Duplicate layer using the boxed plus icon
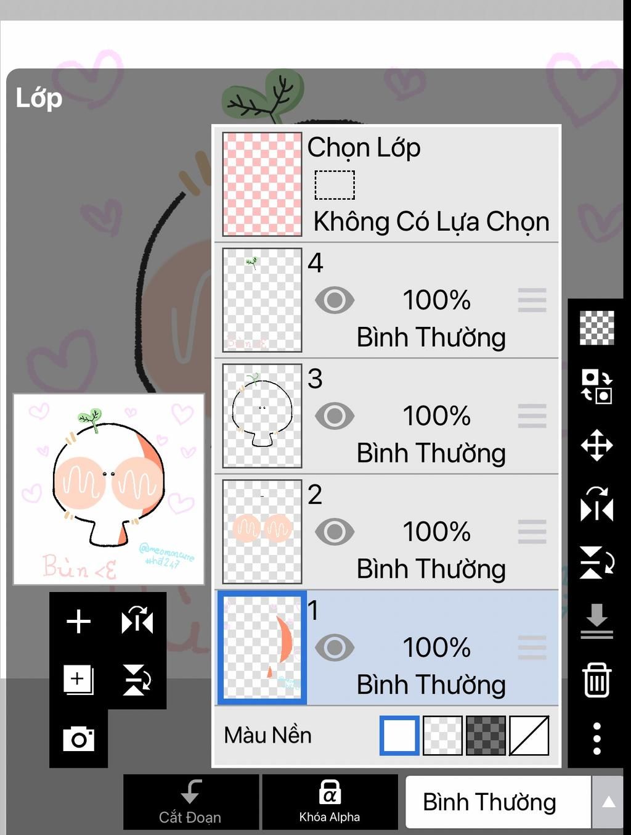 pos(78,680)
